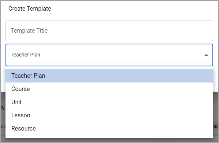Select Lesson as the template type
The height and width of the screenshot is (143, 219).
point(109,115)
